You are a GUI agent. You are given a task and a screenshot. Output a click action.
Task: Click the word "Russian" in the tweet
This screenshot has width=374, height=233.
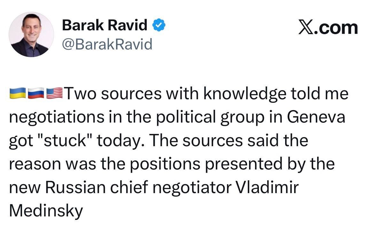point(75,187)
